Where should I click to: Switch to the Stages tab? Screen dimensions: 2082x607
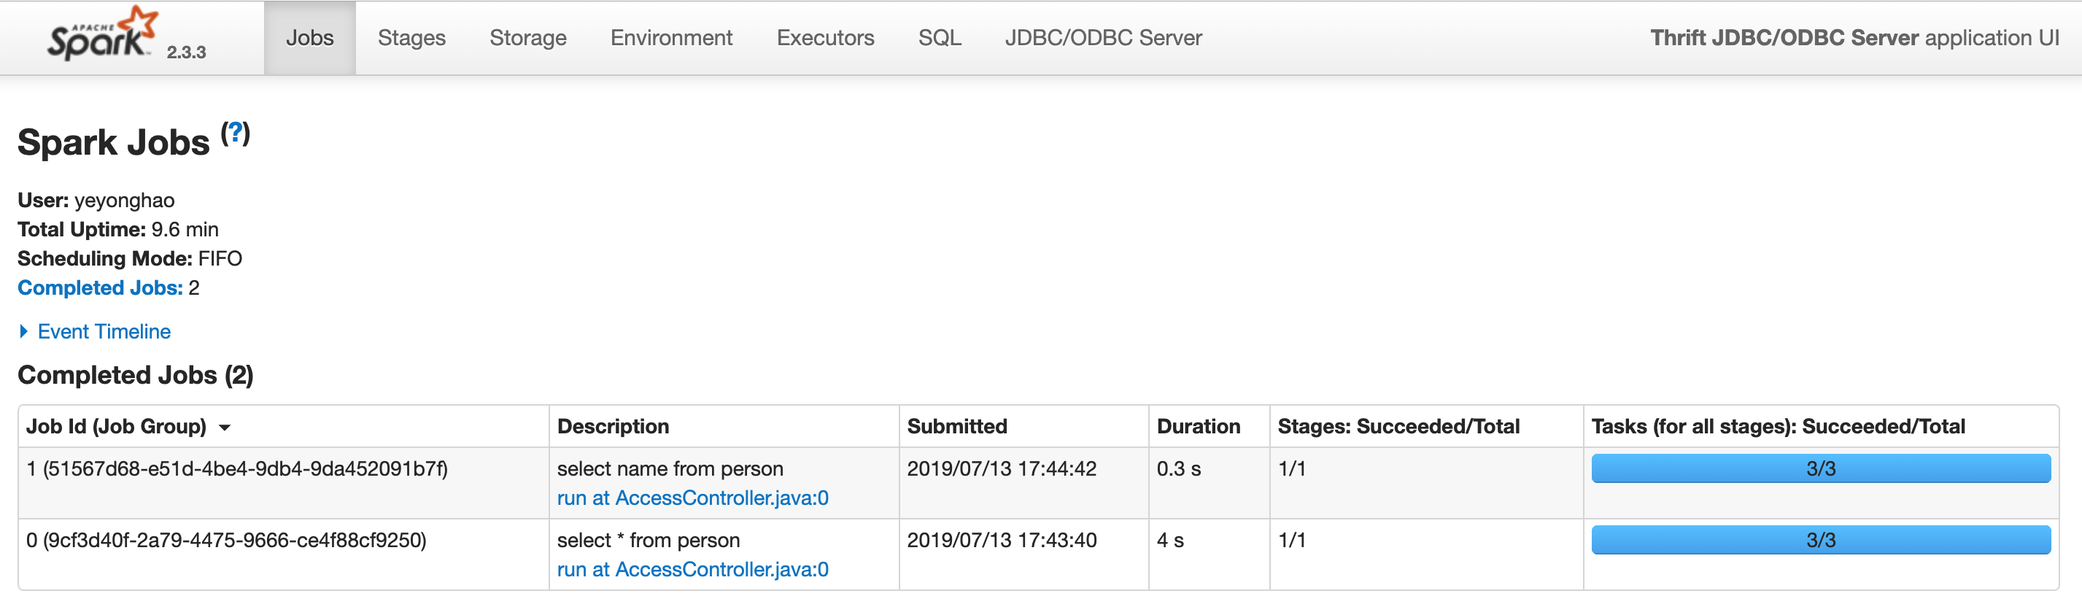point(411,38)
